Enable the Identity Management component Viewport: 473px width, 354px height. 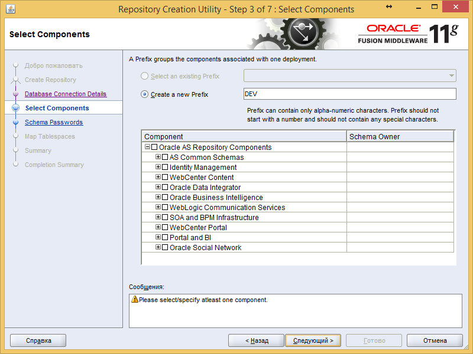[165, 167]
